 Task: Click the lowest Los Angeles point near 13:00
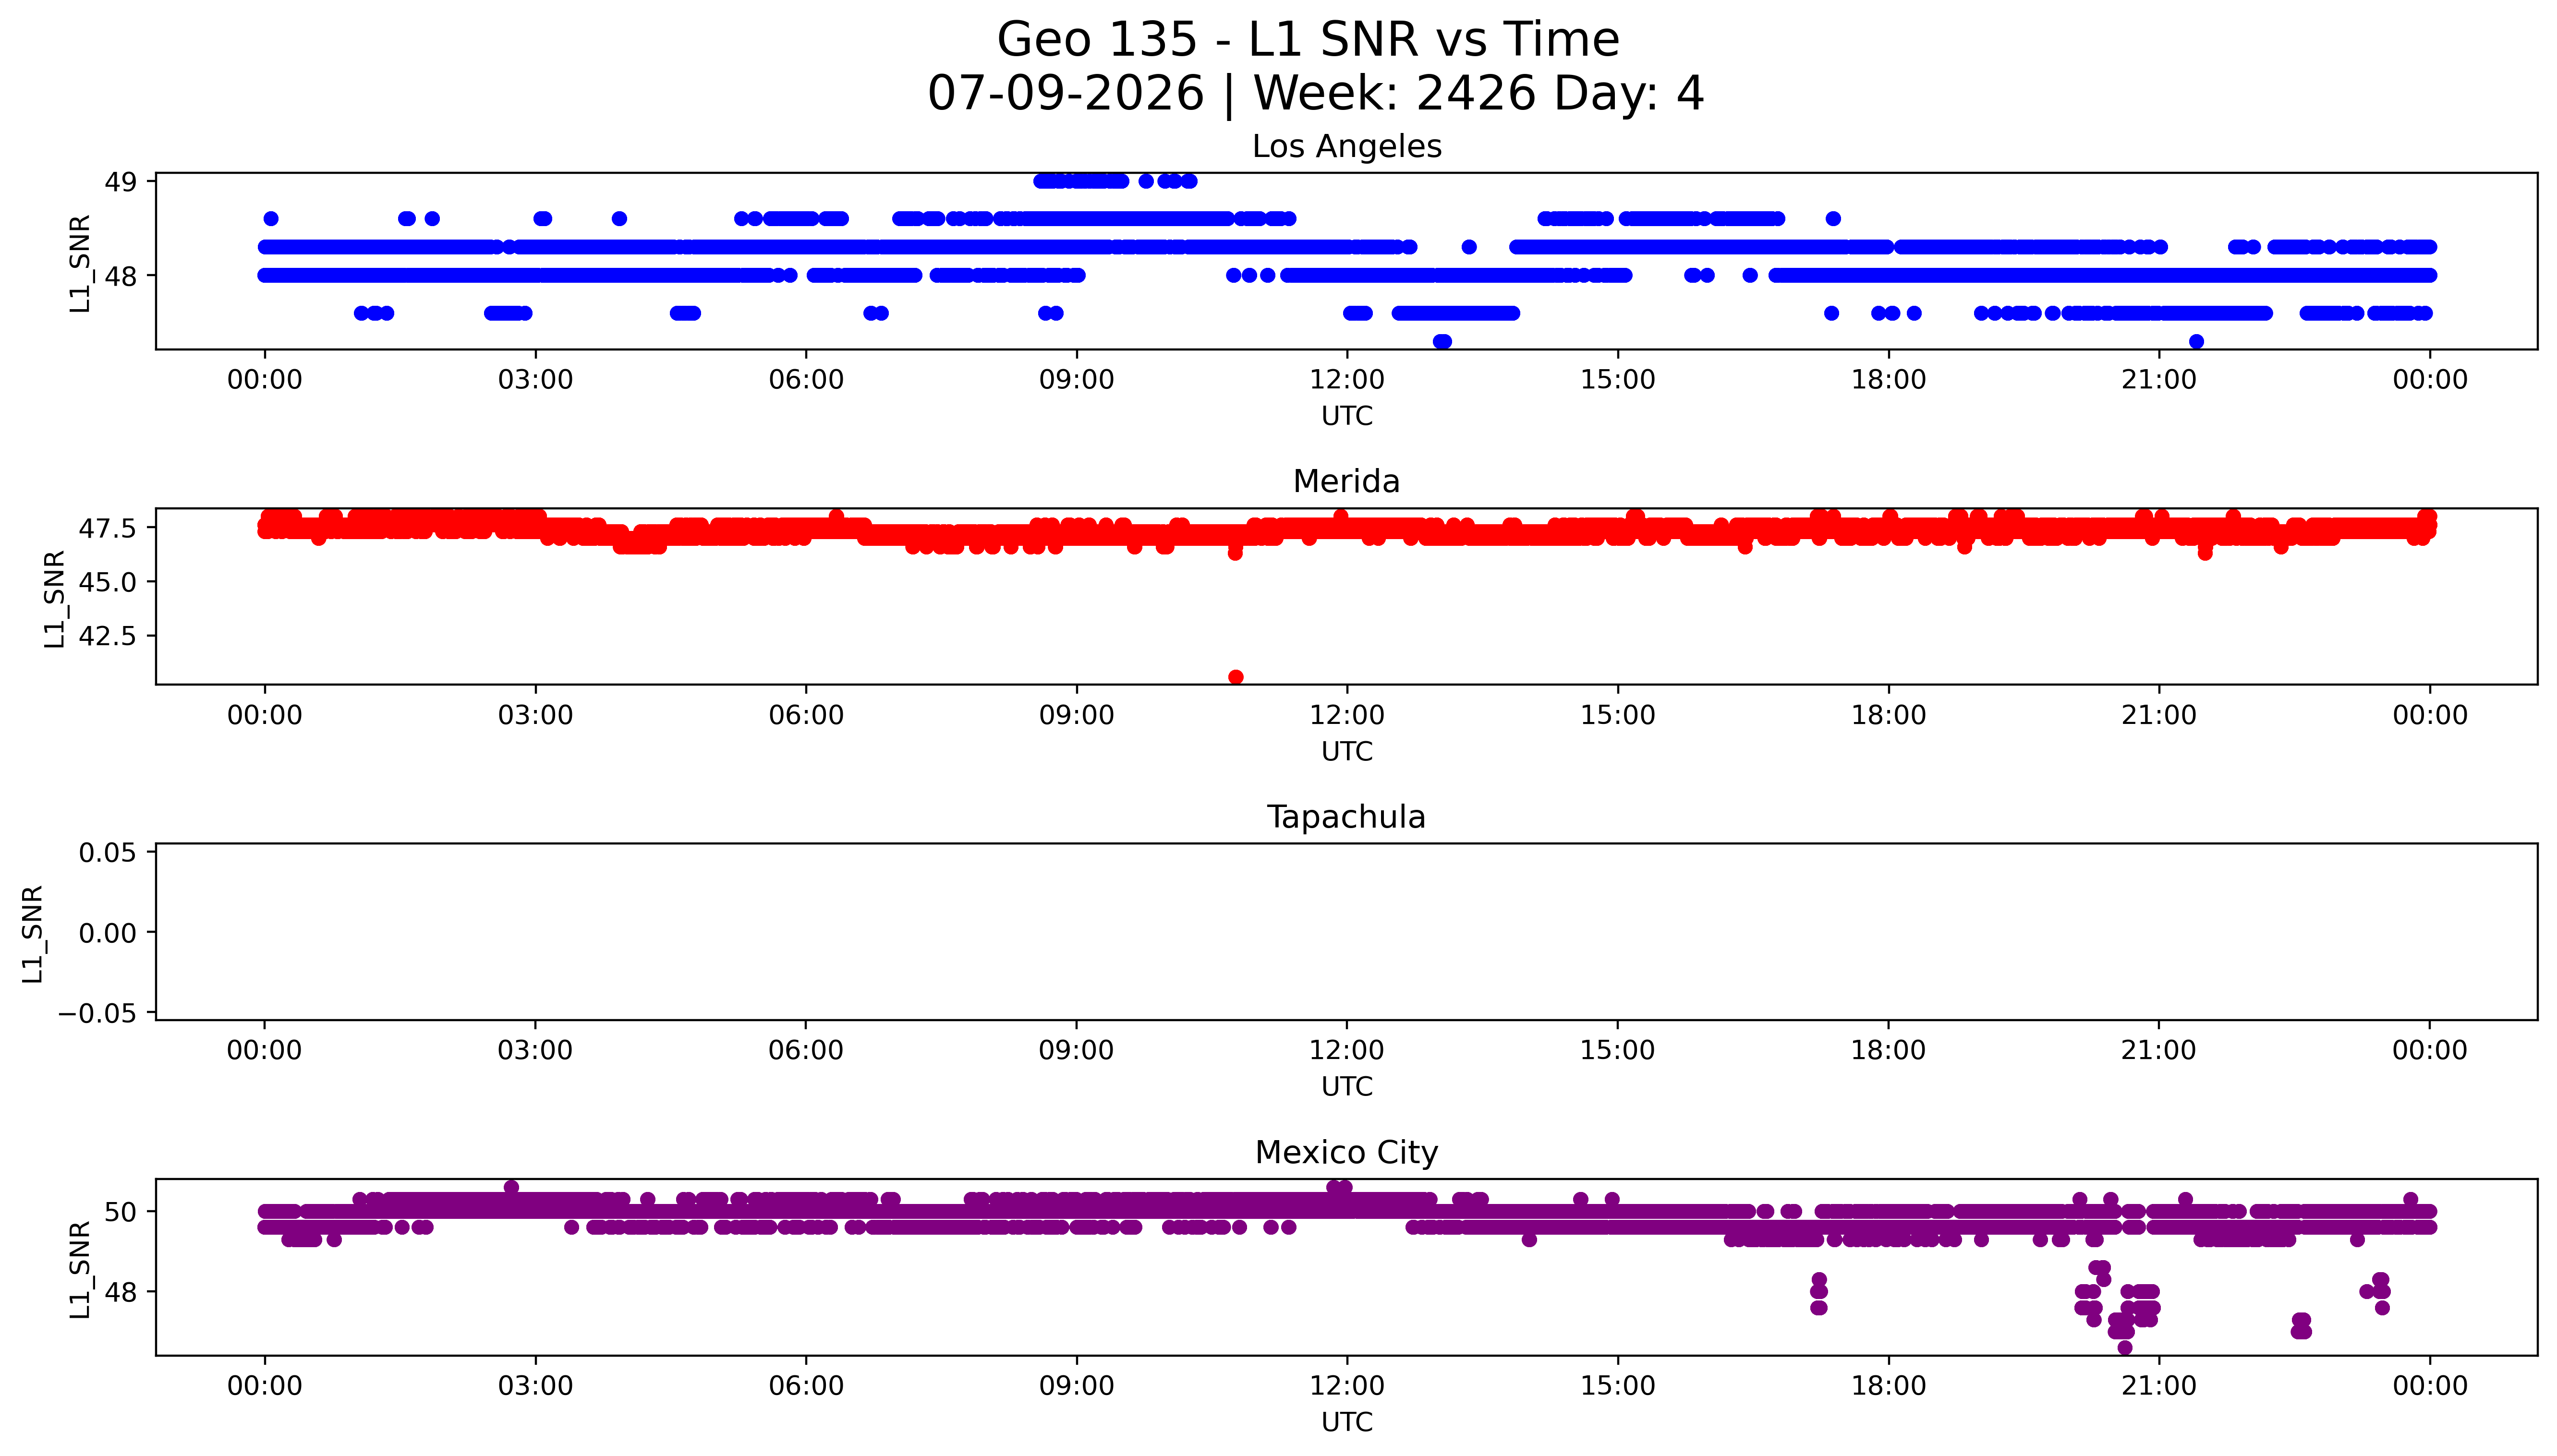click(x=1442, y=342)
